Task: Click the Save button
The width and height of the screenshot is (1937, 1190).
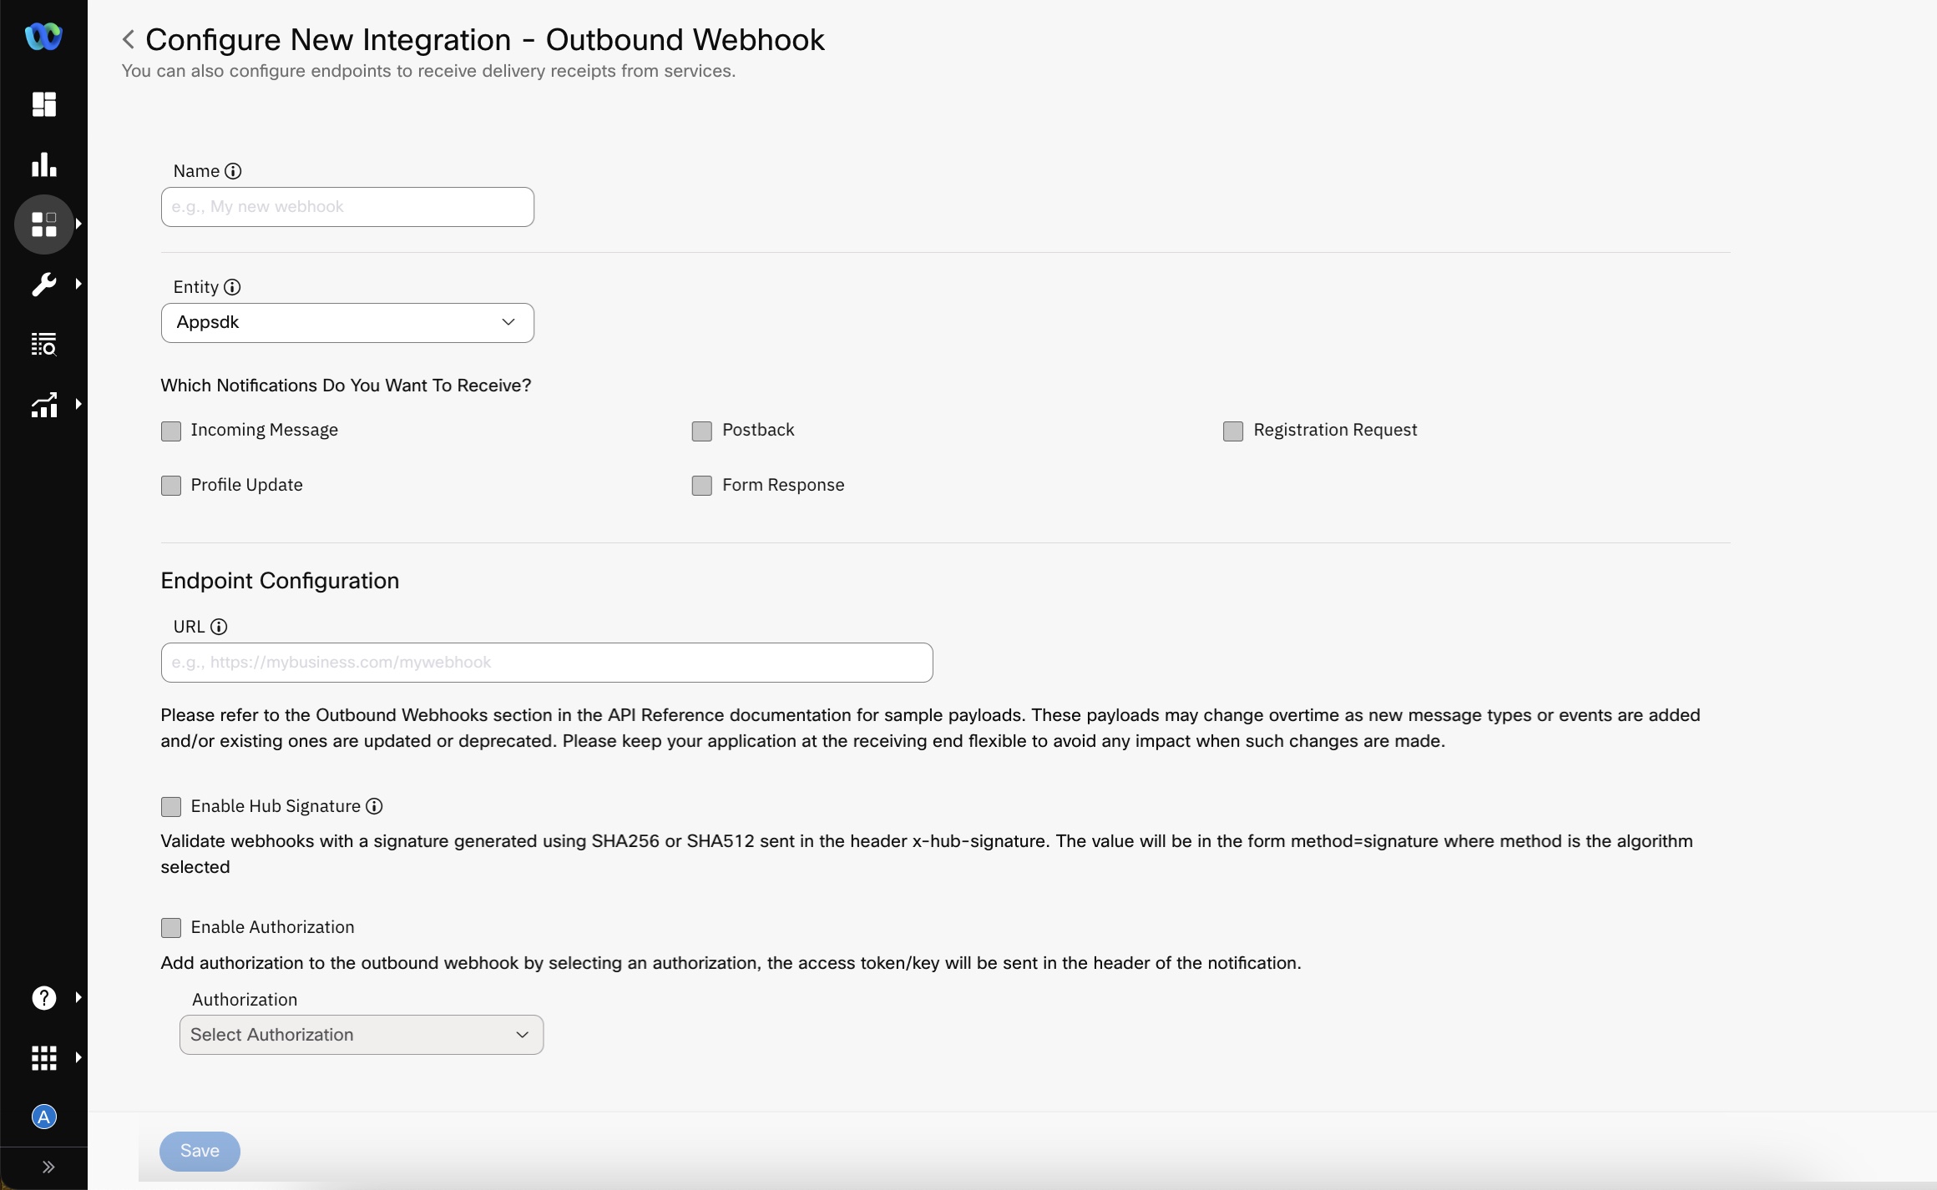Action: click(x=200, y=1152)
